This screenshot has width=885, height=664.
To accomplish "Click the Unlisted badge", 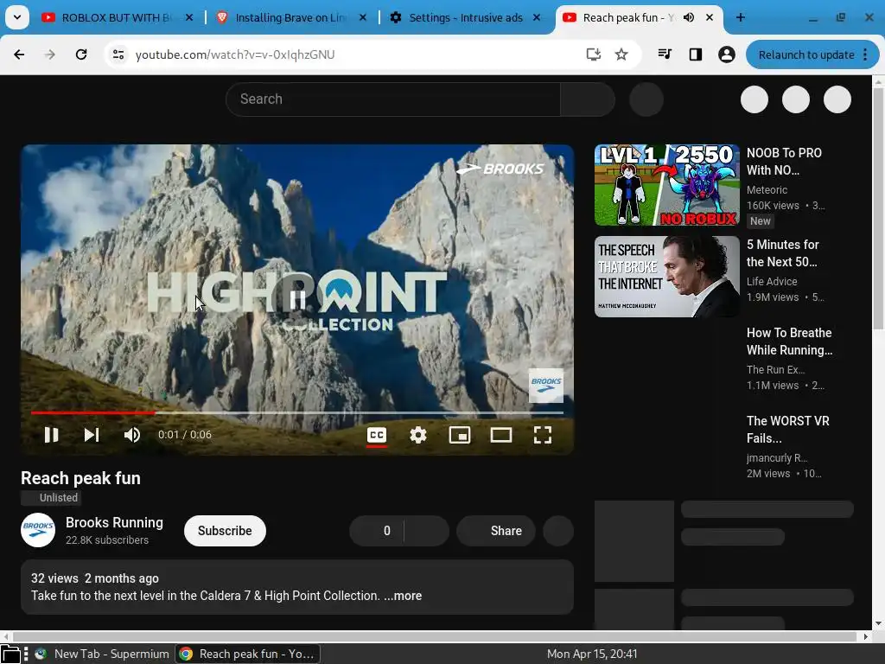I will [51, 498].
